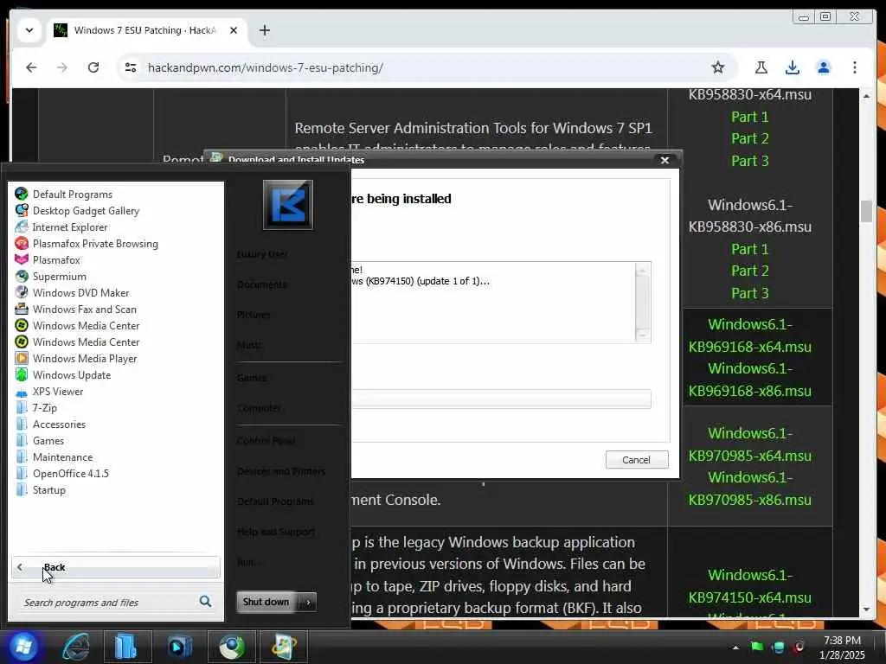Reload the hackandpwn page
This screenshot has width=886, height=664.
[93, 67]
